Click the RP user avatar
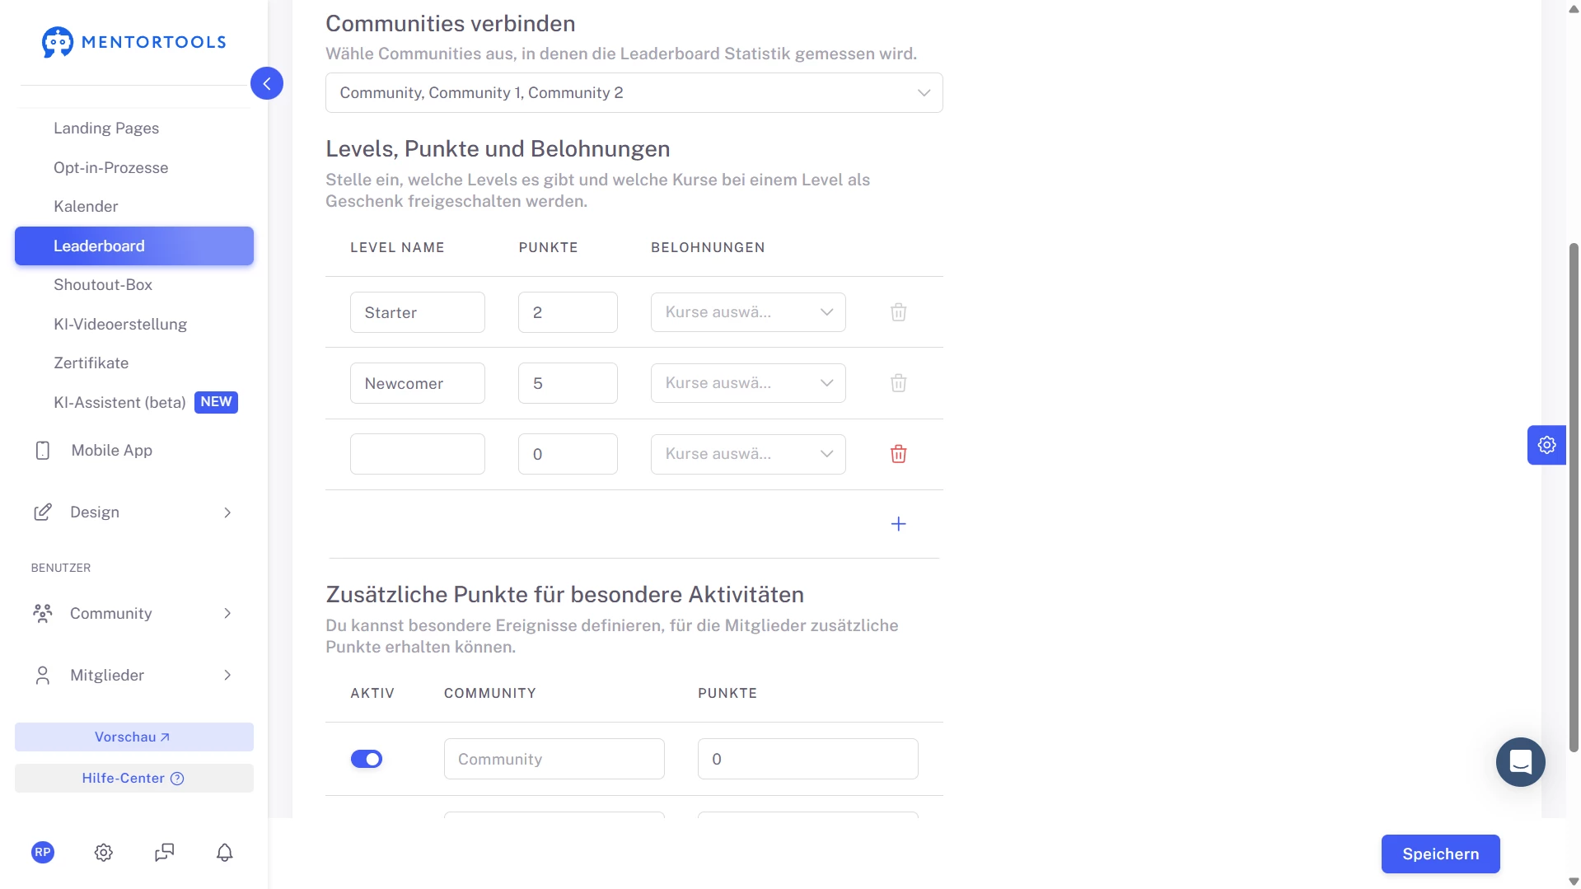This screenshot has width=1581, height=889. (43, 853)
